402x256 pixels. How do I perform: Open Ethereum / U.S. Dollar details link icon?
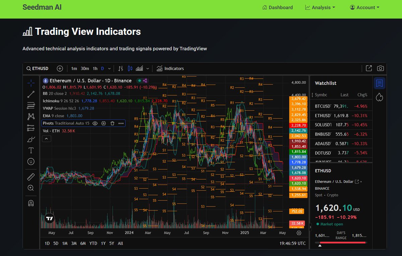357,181
